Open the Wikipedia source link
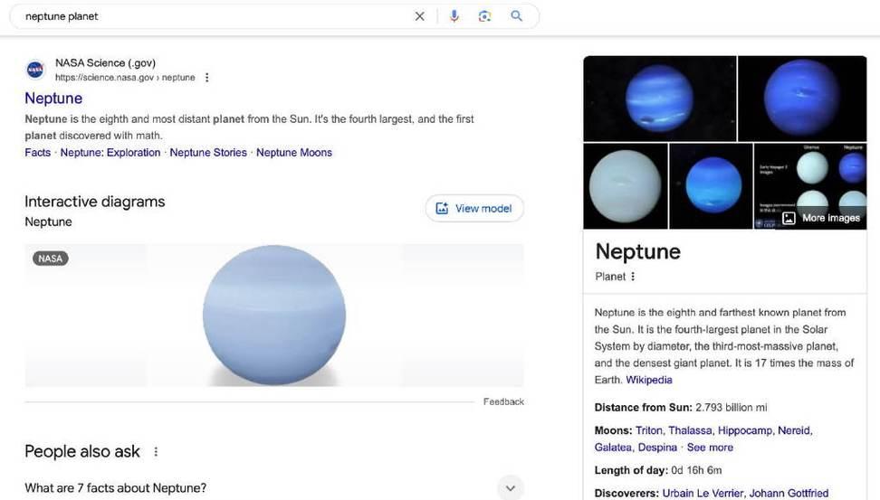The width and height of the screenshot is (880, 500). coord(649,380)
